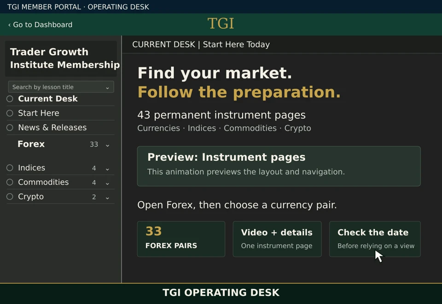Screen dimensions: 442x304
Task: Expand the Indices chevron
Action: pos(107,169)
